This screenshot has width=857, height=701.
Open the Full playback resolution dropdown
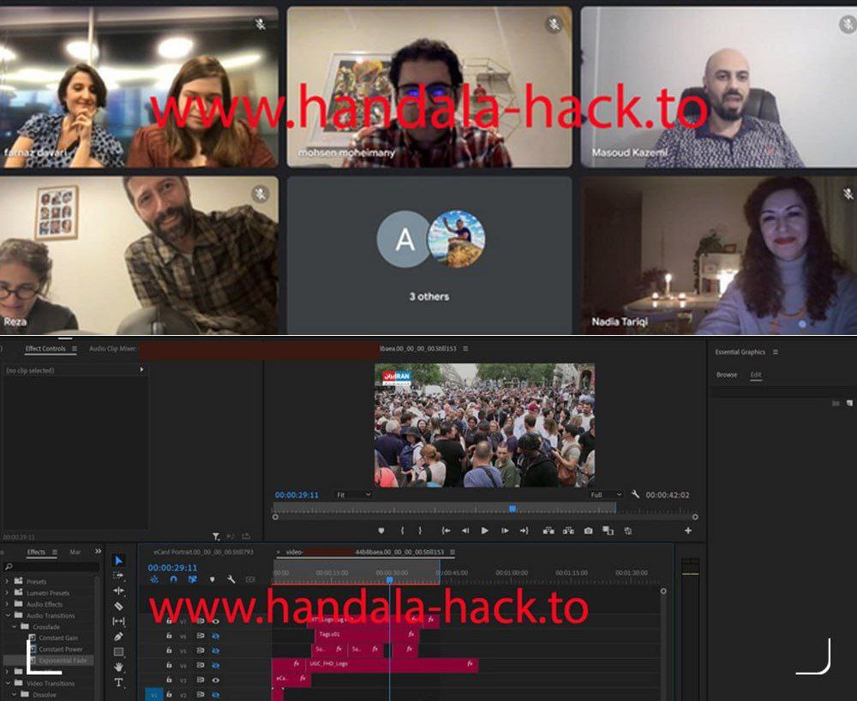click(x=606, y=494)
